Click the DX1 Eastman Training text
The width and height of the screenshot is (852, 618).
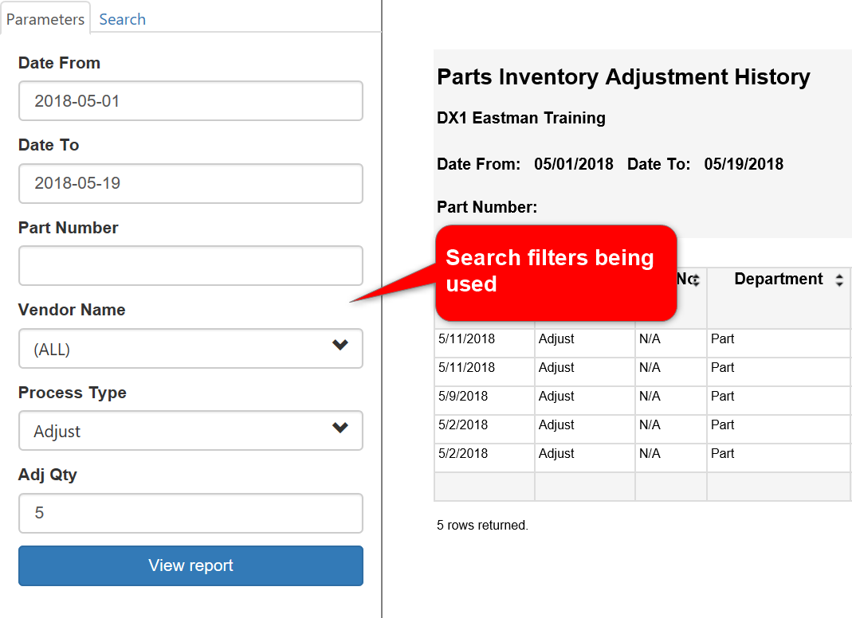coord(521,118)
